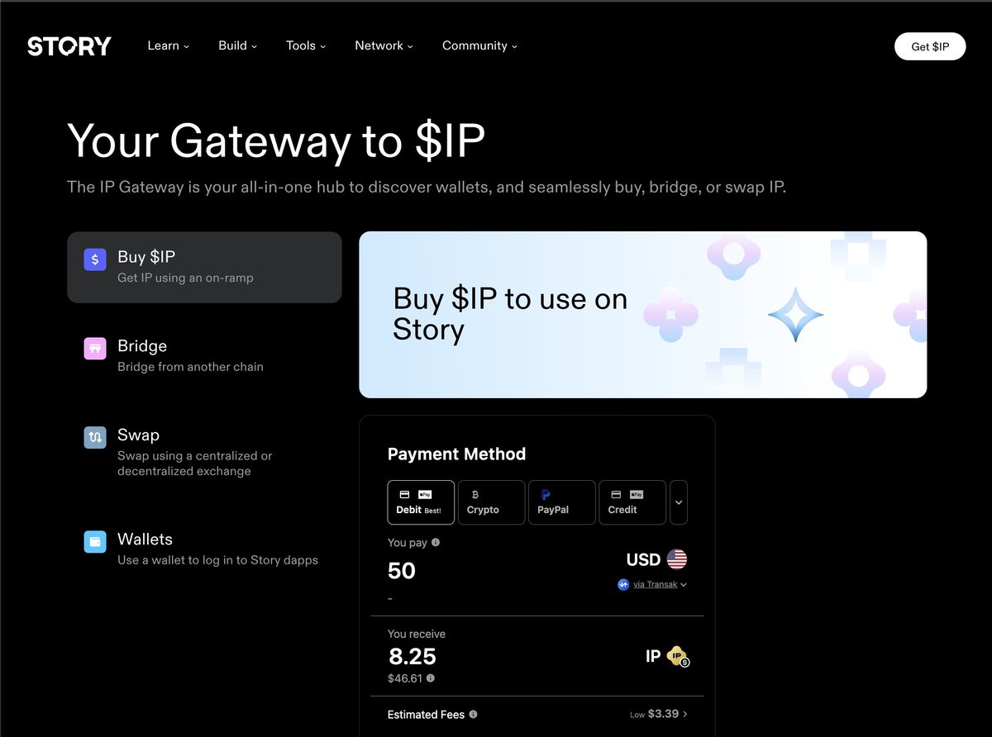Expand more payment methods chevron

(x=679, y=502)
